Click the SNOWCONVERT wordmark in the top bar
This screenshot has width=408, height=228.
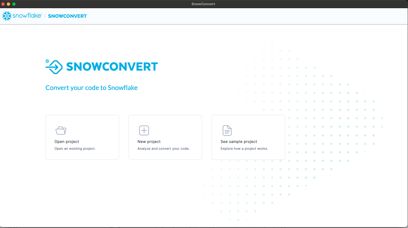tap(67, 16)
